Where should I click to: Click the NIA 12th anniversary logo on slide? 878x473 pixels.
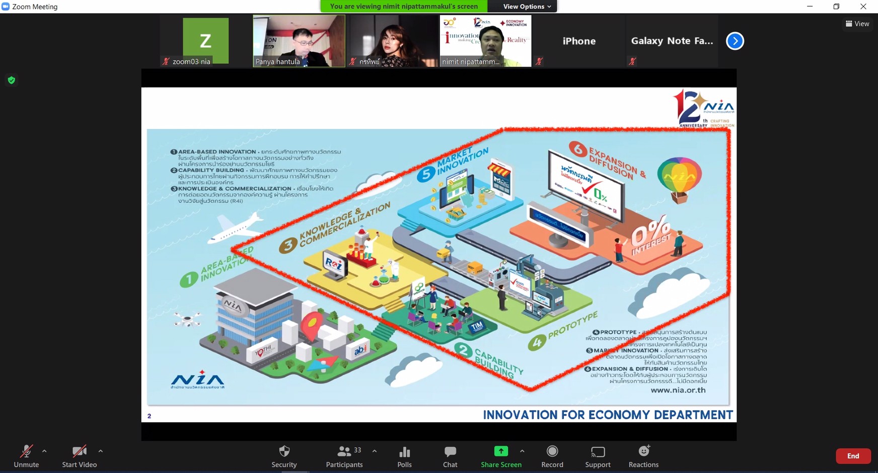[x=703, y=109]
